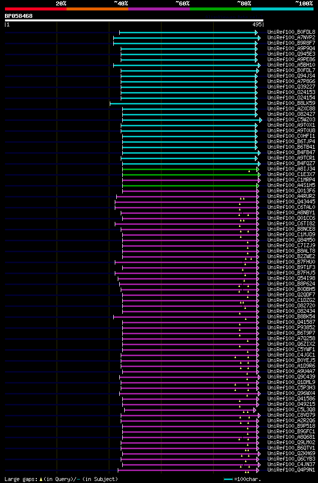Click the 495 end position label

257,25
